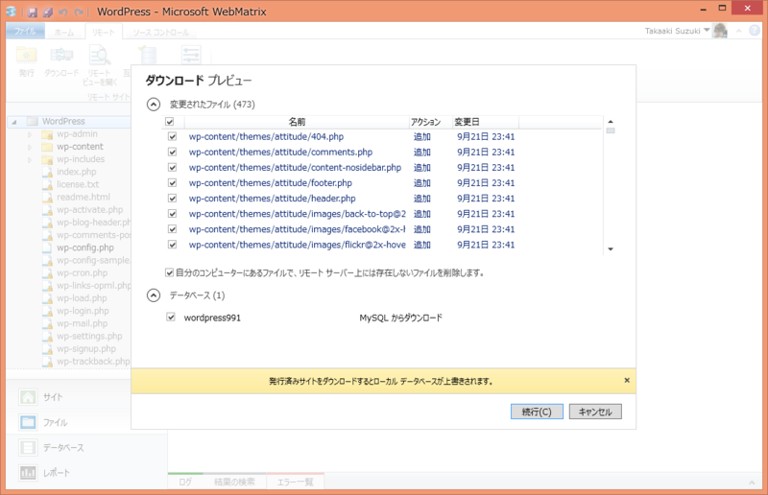Open the Files (ファイル) workspace icon
768x495 pixels.
pyautogui.click(x=28, y=422)
